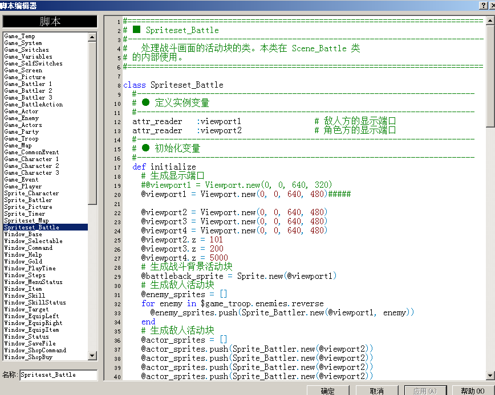Select Game_Temp in the script list
495x395 pixels.
point(46,36)
